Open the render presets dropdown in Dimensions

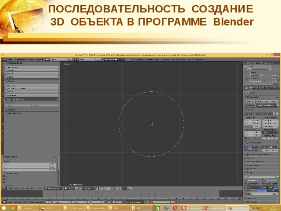pyautogui.click(x=259, y=114)
